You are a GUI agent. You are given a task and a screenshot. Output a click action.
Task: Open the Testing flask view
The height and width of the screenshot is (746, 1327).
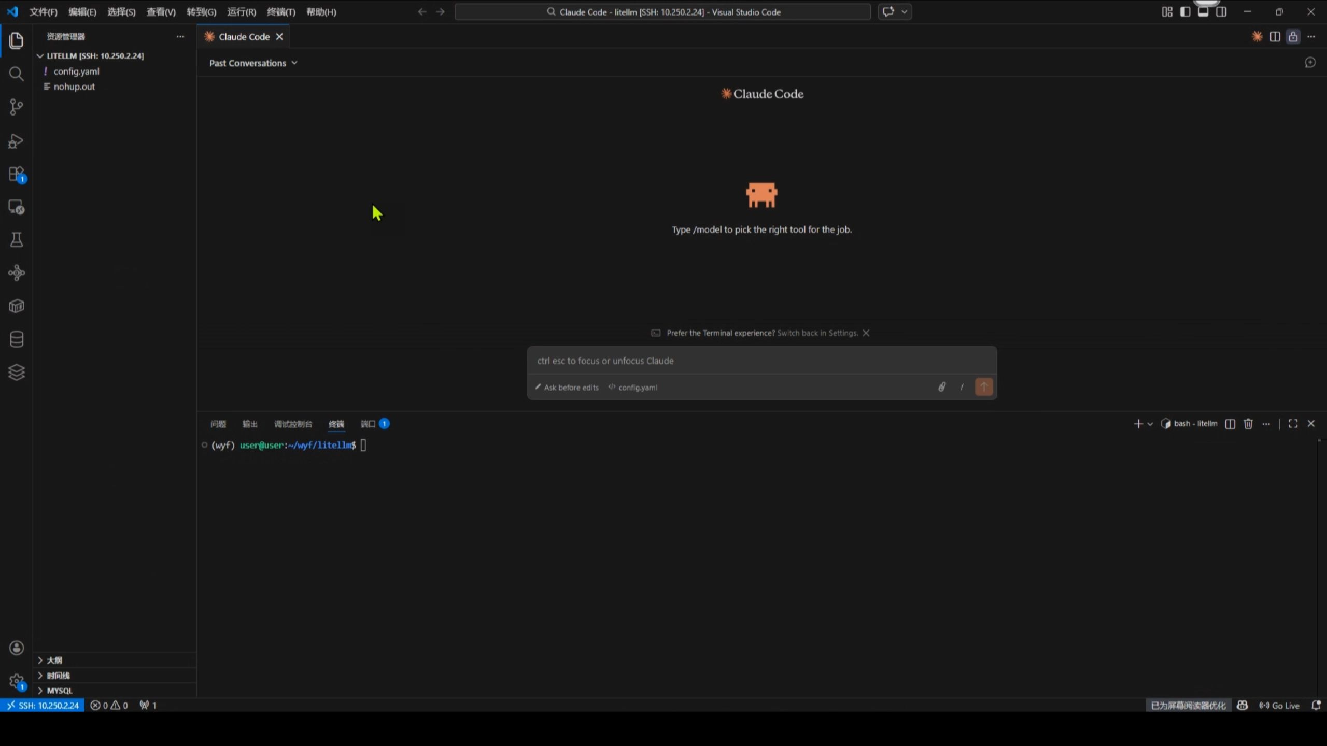[16, 240]
